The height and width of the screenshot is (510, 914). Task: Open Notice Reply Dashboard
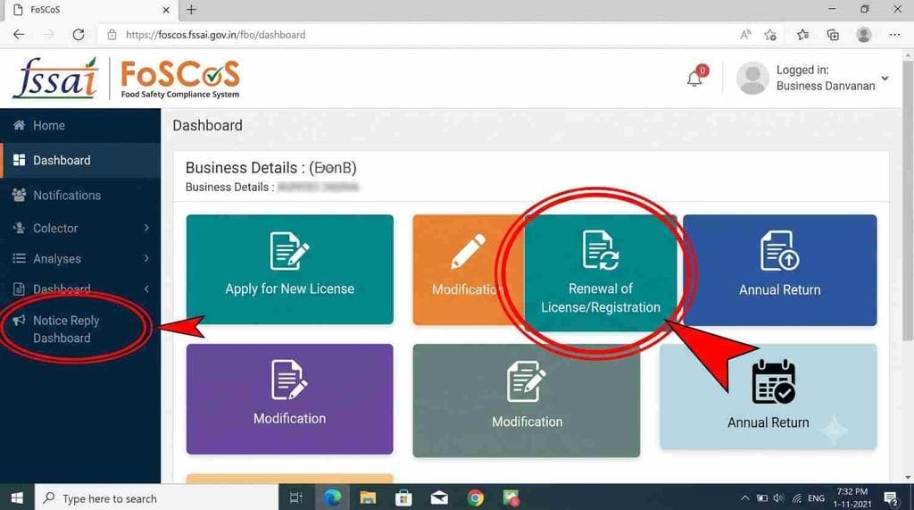coord(66,329)
